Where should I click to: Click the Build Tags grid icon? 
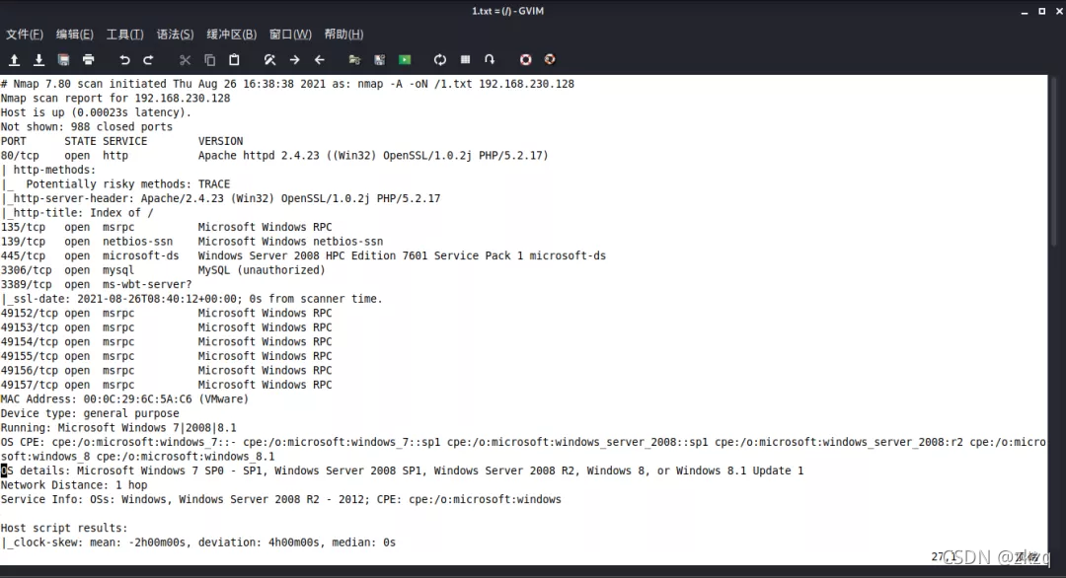click(465, 60)
